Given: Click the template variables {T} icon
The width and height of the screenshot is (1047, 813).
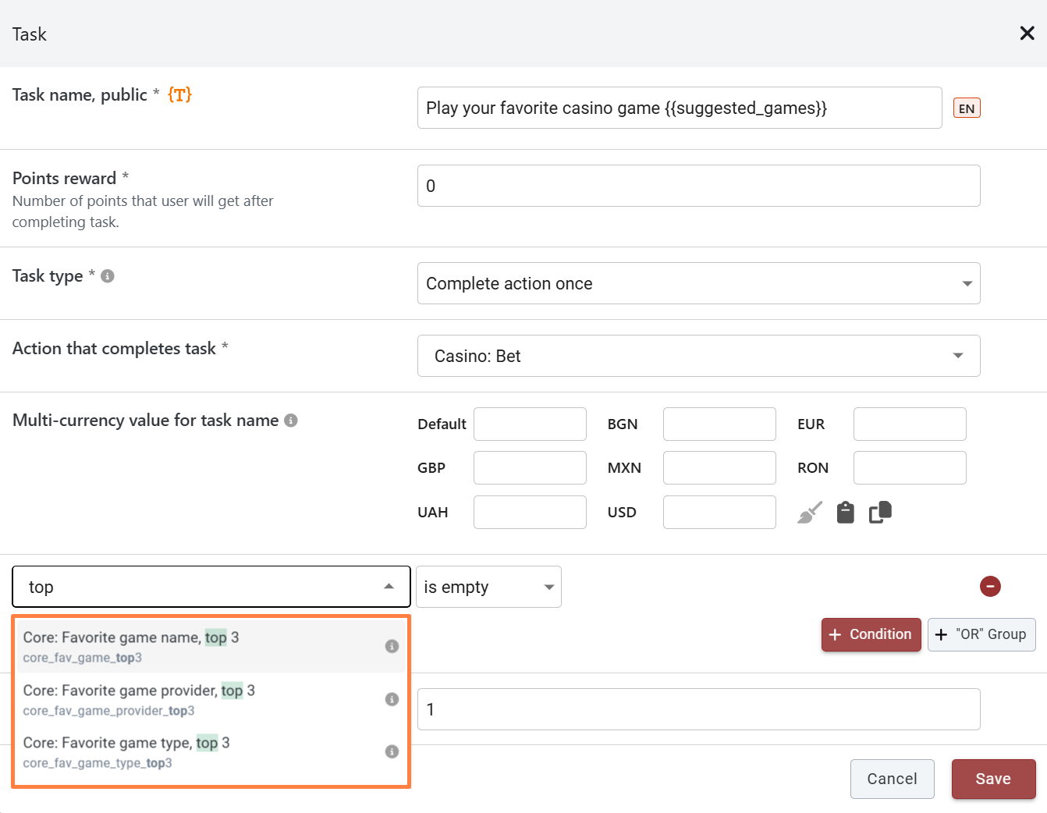Looking at the screenshot, I should click(x=179, y=94).
